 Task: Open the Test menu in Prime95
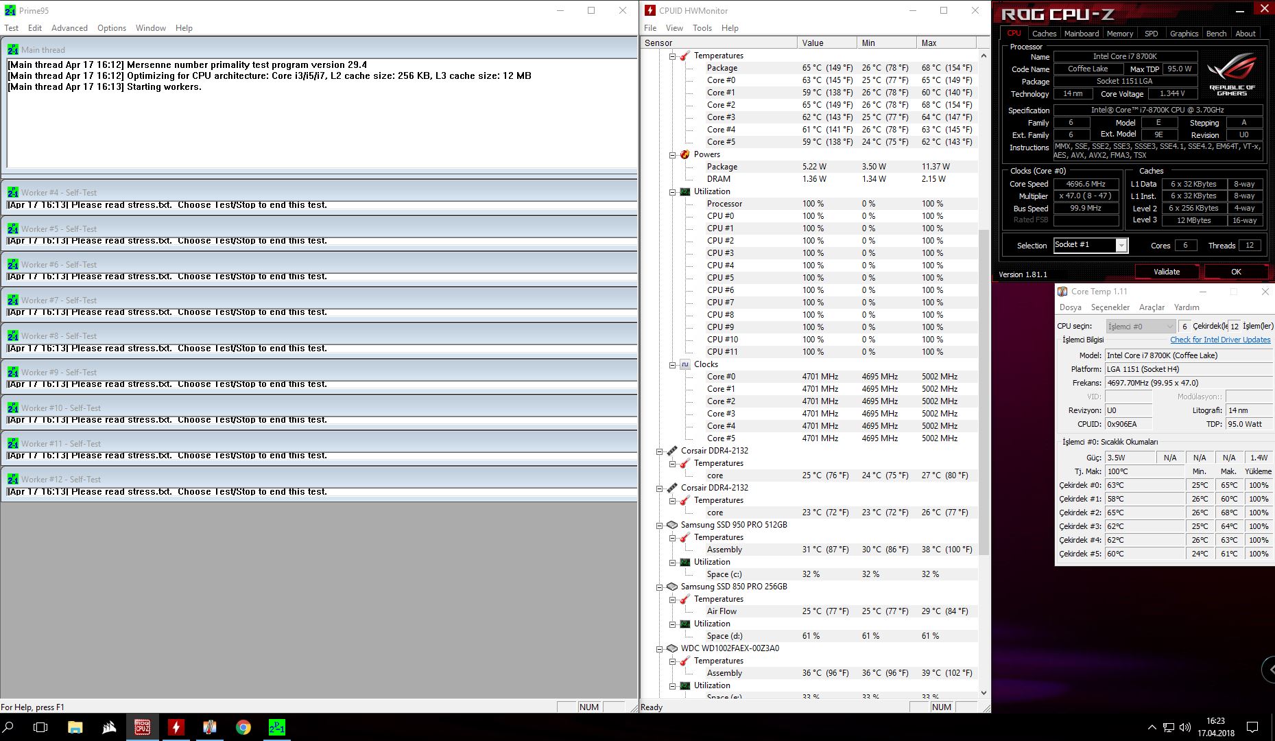12,28
